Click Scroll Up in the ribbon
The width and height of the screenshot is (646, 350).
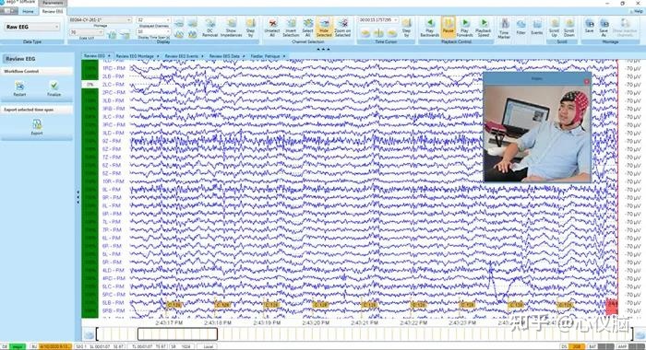[x=554, y=28]
